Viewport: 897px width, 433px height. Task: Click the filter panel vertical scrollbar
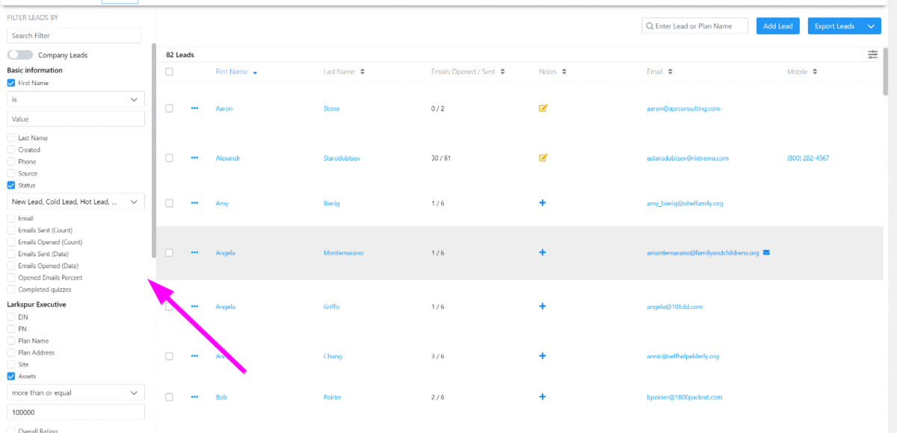click(154, 149)
